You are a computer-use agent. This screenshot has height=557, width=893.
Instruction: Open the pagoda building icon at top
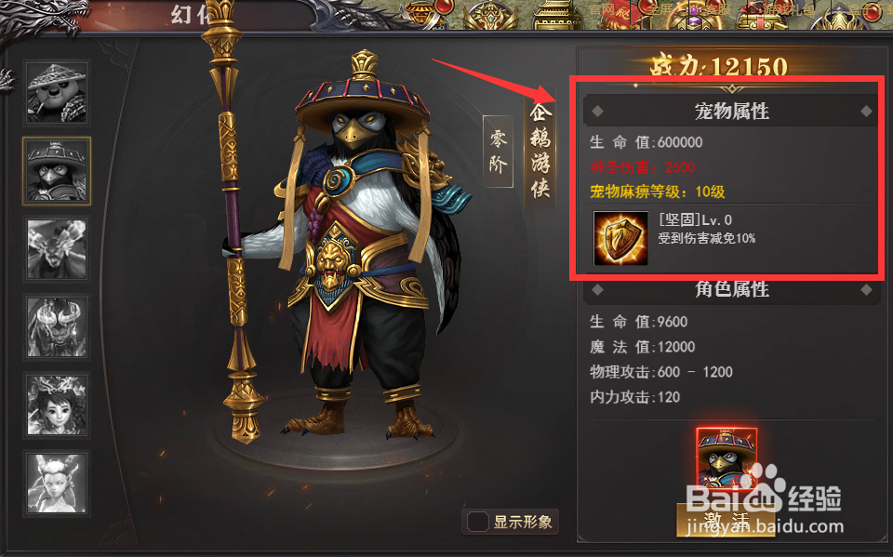pos(557,16)
